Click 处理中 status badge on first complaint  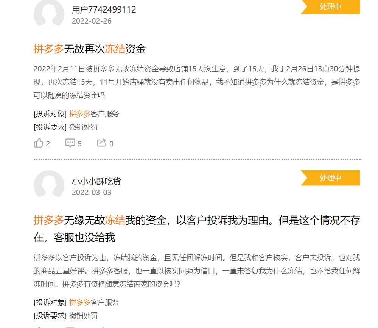tap(330, 7)
